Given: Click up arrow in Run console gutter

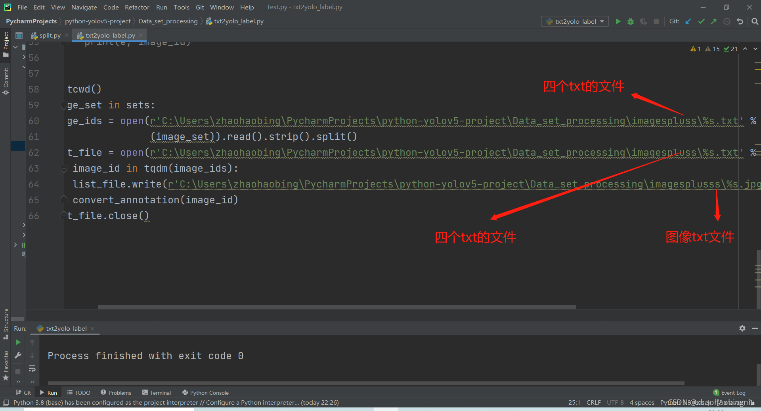Looking at the screenshot, I should (x=32, y=343).
